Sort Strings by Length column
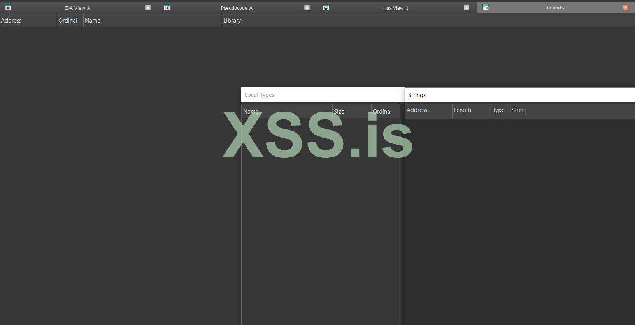This screenshot has width=635, height=325. tap(472, 110)
